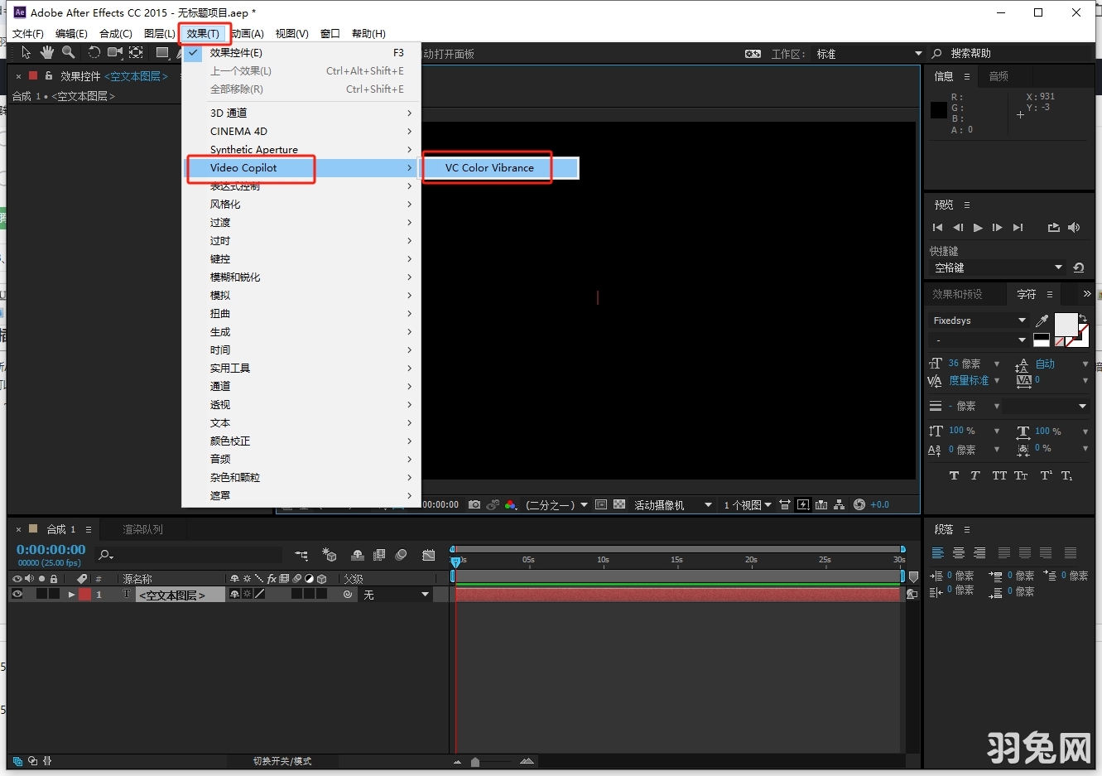Toggle the fast preview lightning icon
Screen dimensions: 1102x776
pos(802,504)
